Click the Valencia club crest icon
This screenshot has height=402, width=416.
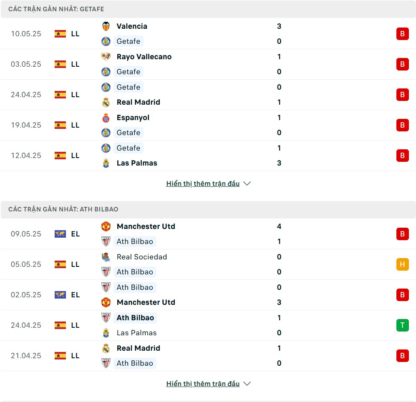coord(106,26)
